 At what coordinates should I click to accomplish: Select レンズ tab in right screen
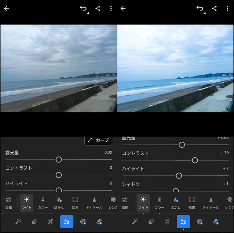pos(229,203)
